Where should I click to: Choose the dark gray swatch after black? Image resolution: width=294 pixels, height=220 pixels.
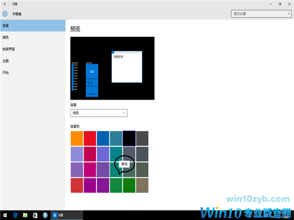pyautogui.click(x=142, y=138)
